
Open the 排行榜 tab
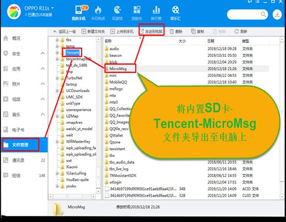pos(156,13)
